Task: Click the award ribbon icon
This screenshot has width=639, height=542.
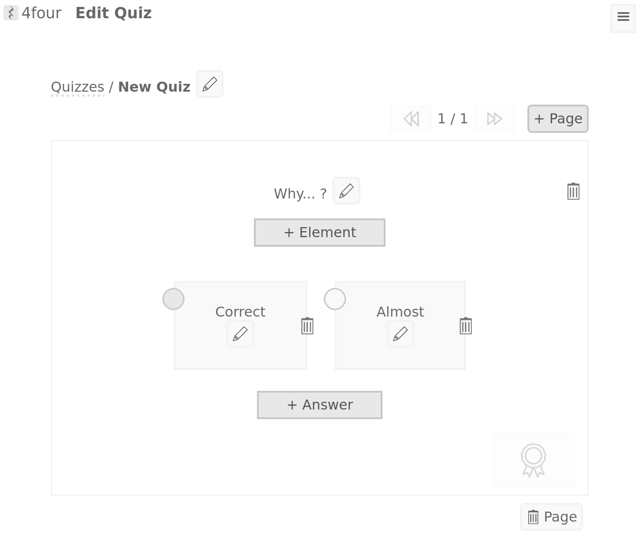Action: coord(533,460)
